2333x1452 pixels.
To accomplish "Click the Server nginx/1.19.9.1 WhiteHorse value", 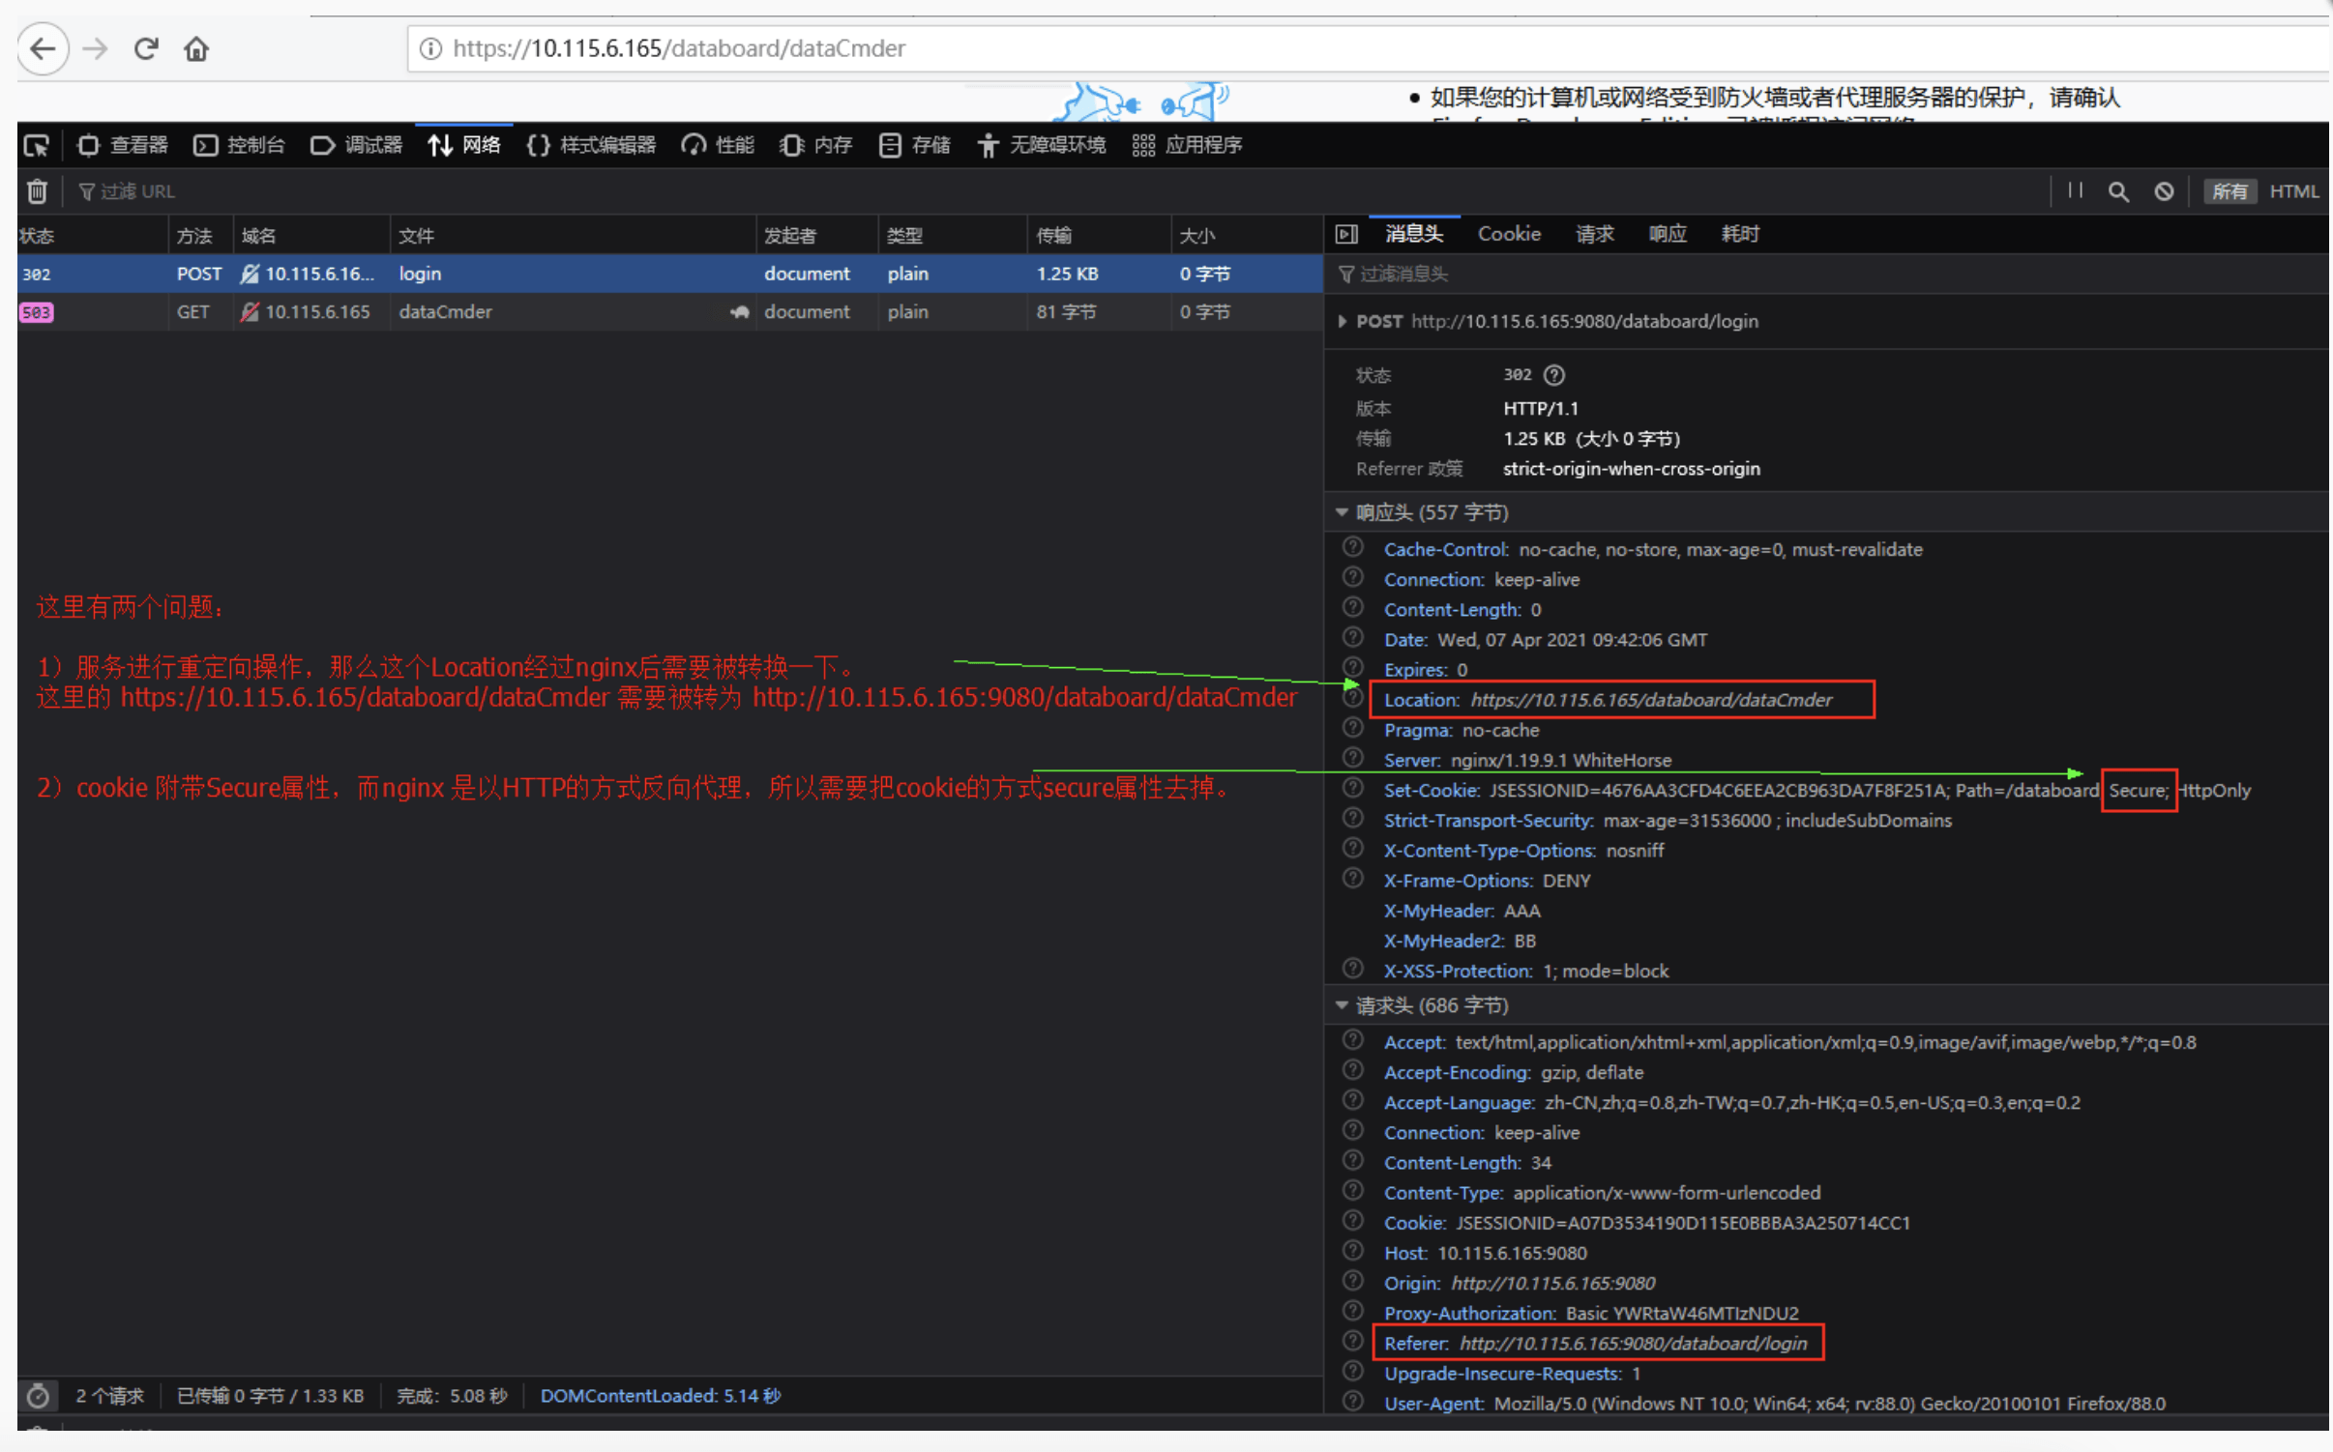I will coord(1561,760).
